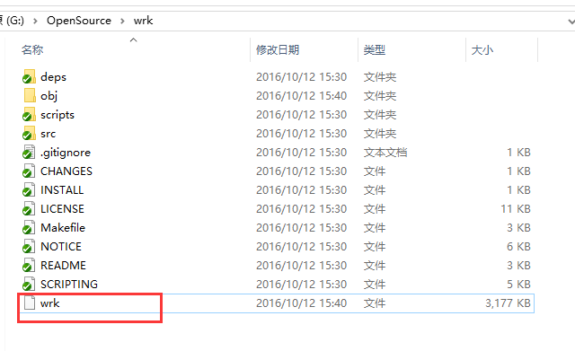This screenshot has height=351, width=575.
Task: Click 文件夹 type of deps row
Action: tap(380, 77)
